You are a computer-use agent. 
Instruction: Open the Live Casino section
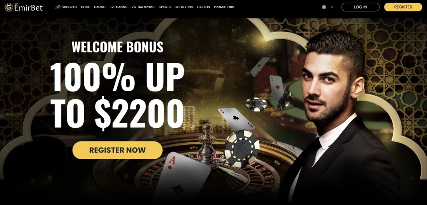point(118,7)
